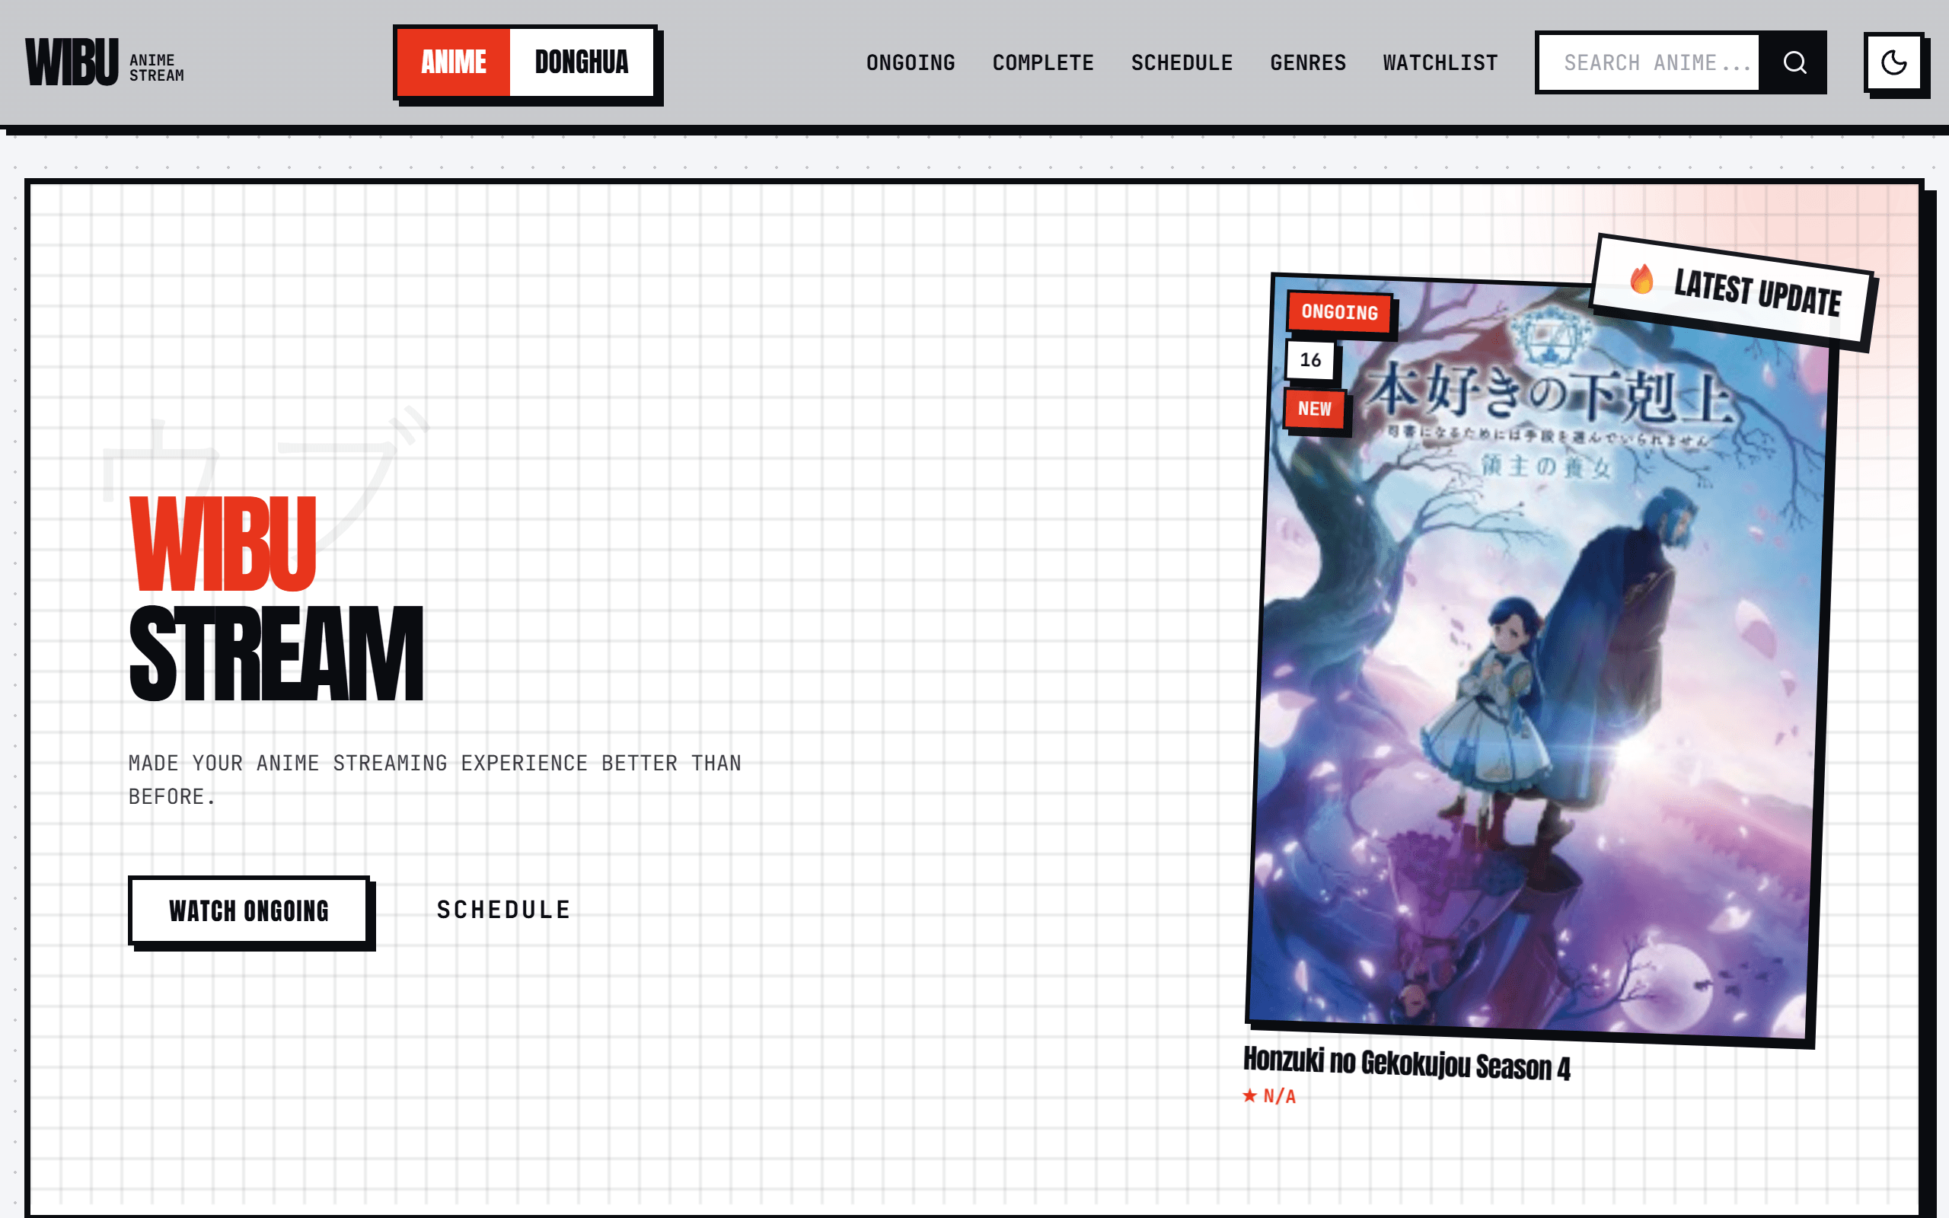Focus the Search Anime input field
Image resolution: width=1949 pixels, height=1218 pixels.
tap(1648, 62)
